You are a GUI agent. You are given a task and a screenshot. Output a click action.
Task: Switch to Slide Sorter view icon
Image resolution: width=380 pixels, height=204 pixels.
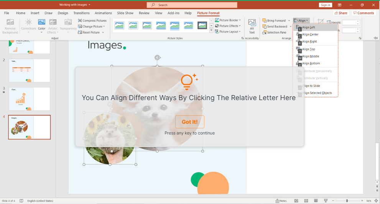[306, 201]
